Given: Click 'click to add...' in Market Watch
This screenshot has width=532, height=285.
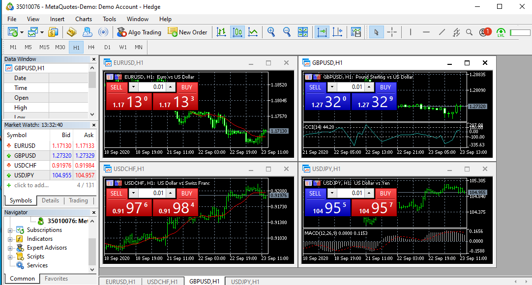Looking at the screenshot, I should pos(31,185).
